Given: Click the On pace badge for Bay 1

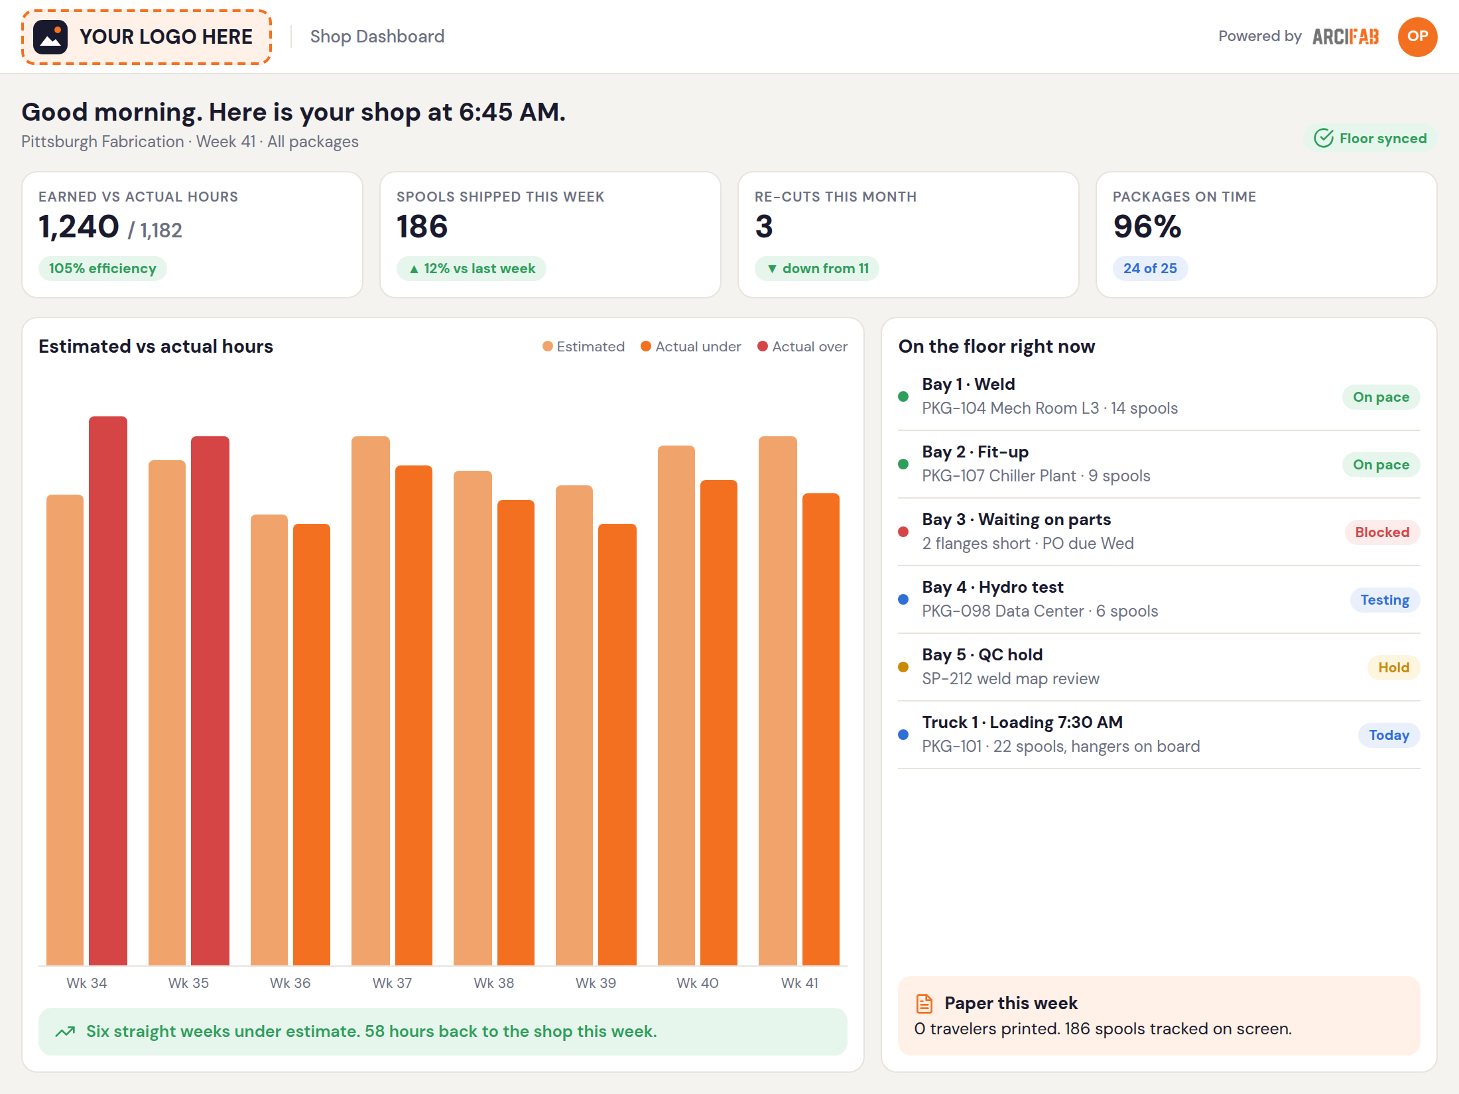Looking at the screenshot, I should pos(1381,397).
